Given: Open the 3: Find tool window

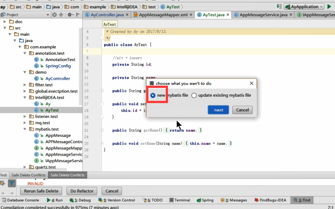Looking at the screenshot, I should [302, 200].
